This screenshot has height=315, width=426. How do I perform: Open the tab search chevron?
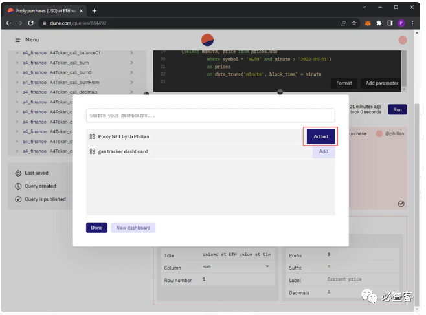(x=364, y=7)
